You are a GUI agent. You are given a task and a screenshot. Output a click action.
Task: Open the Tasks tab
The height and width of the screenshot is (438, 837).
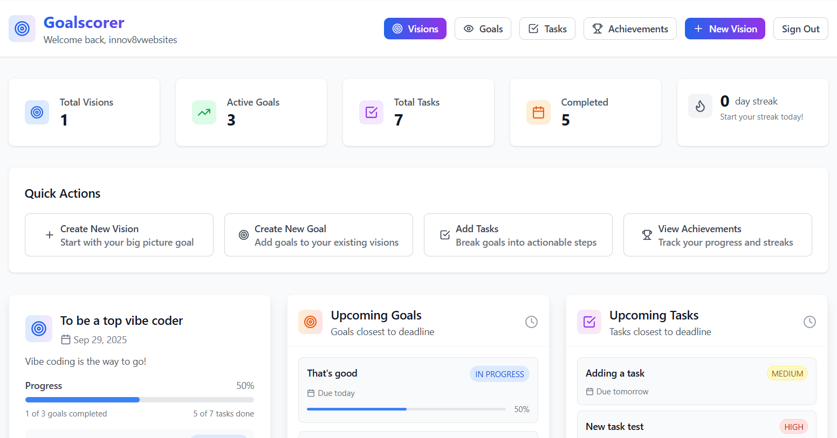click(547, 29)
